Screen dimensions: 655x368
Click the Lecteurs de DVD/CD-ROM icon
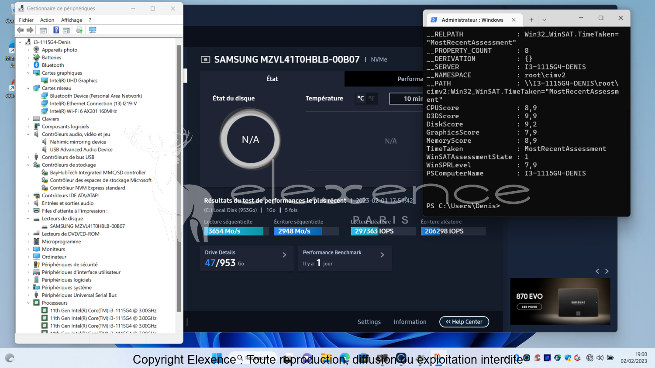37,234
